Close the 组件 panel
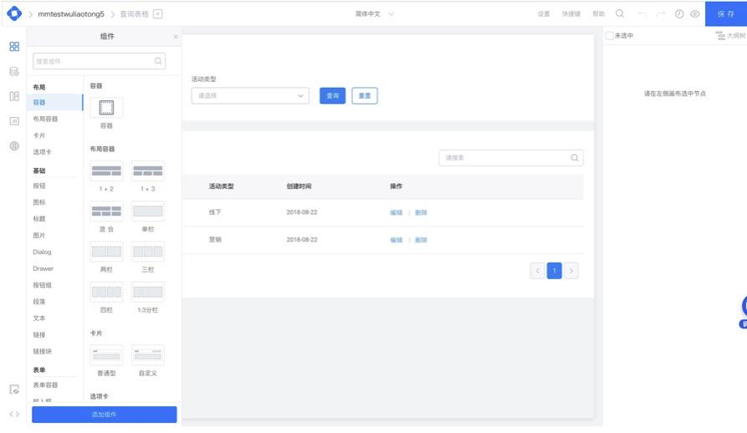This screenshot has width=747, height=433. pos(176,37)
